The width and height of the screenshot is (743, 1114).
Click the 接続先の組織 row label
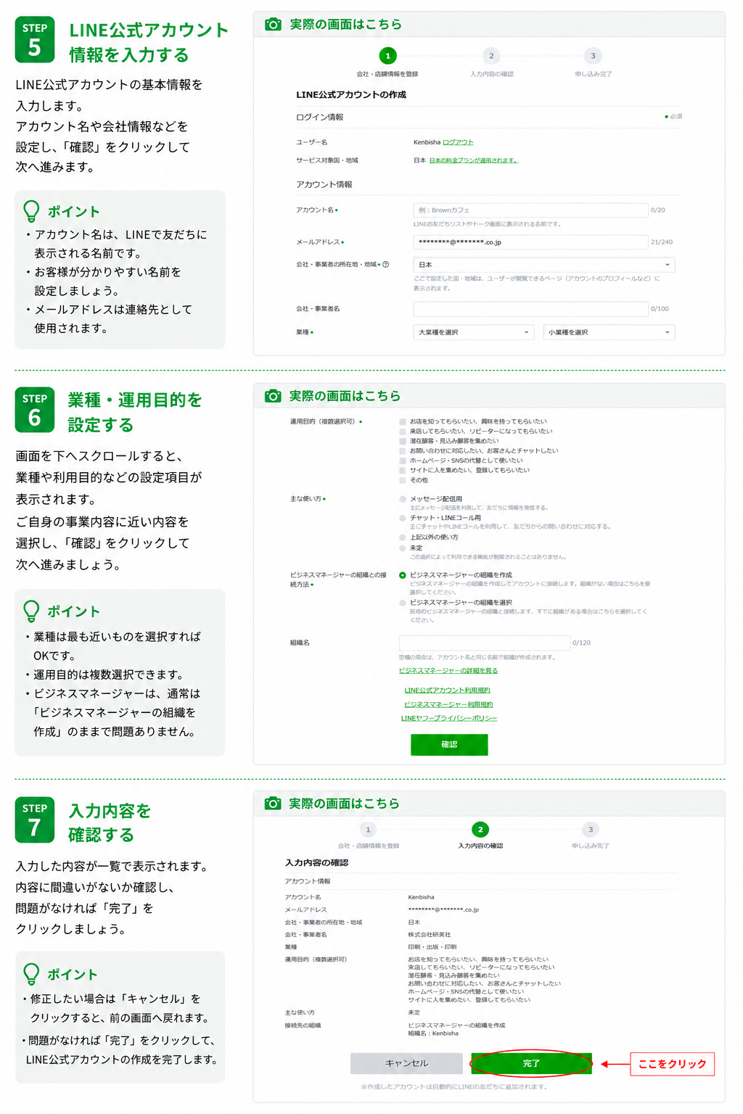pos(303,1026)
